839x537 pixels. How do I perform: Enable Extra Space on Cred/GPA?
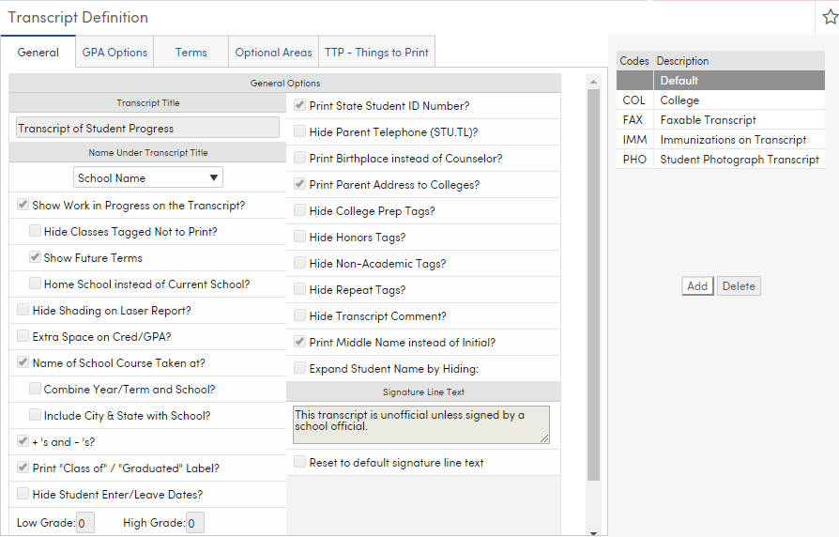click(23, 336)
